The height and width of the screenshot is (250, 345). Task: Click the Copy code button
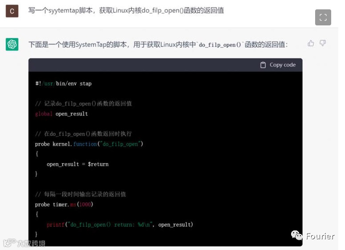278,65
